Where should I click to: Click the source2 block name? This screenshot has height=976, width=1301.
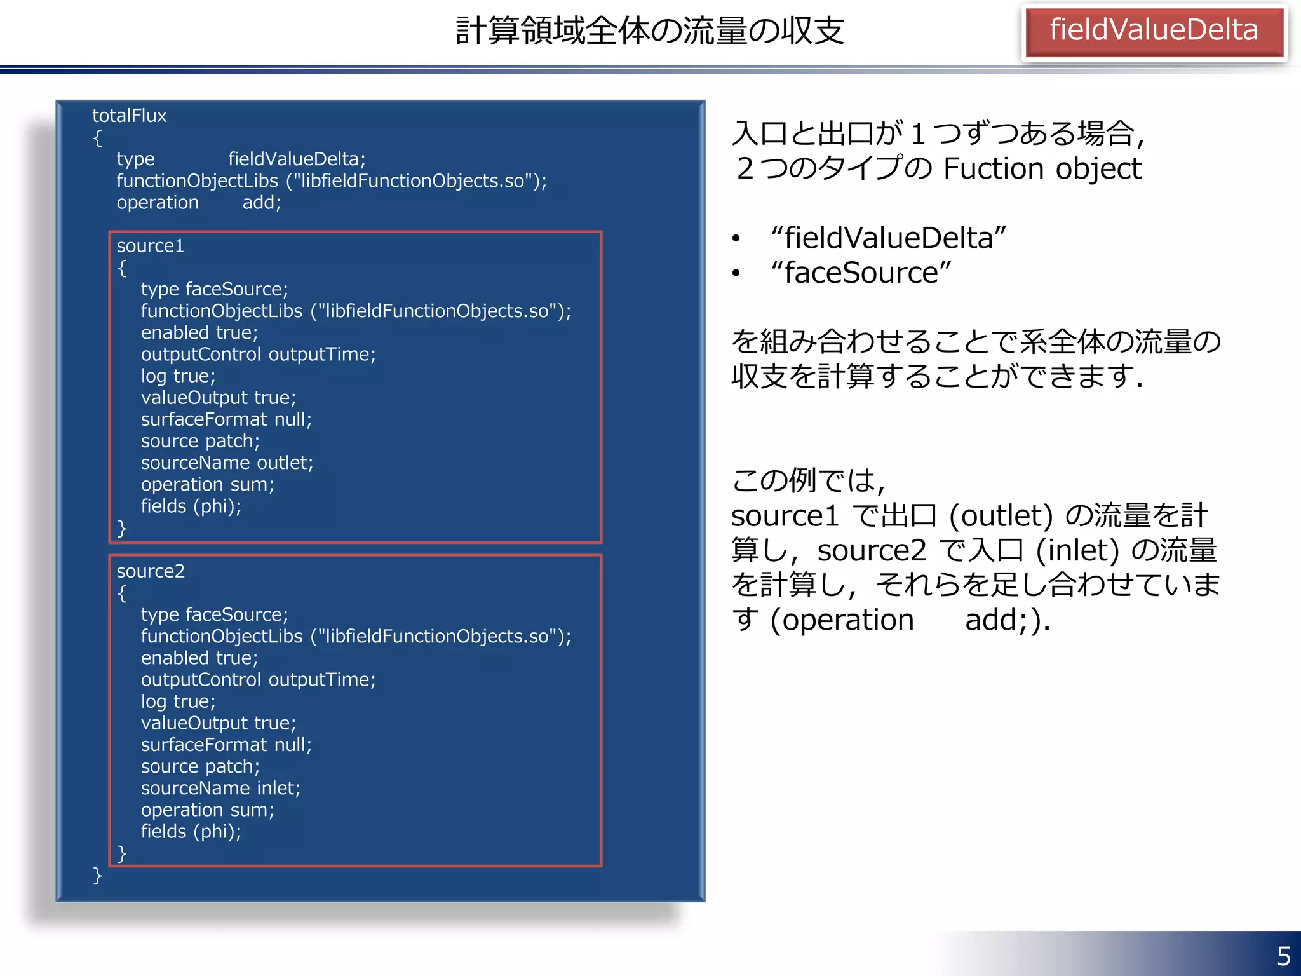click(150, 571)
